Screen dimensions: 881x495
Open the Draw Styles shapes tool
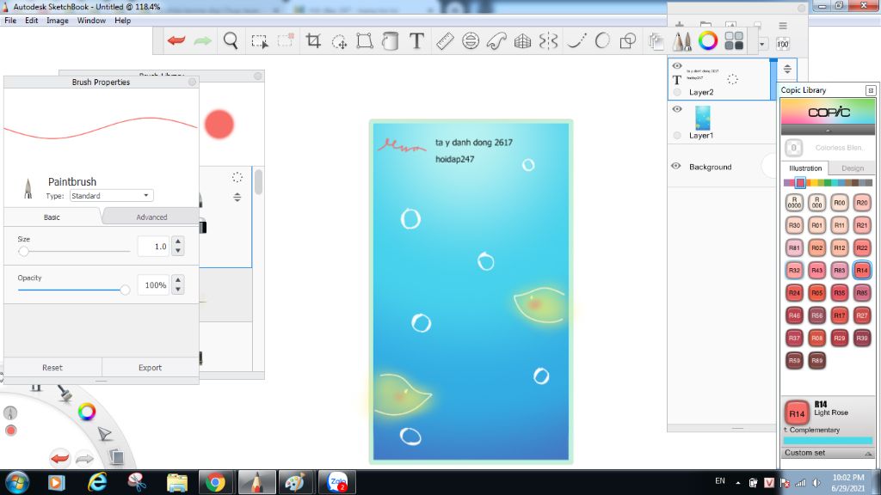coord(627,40)
